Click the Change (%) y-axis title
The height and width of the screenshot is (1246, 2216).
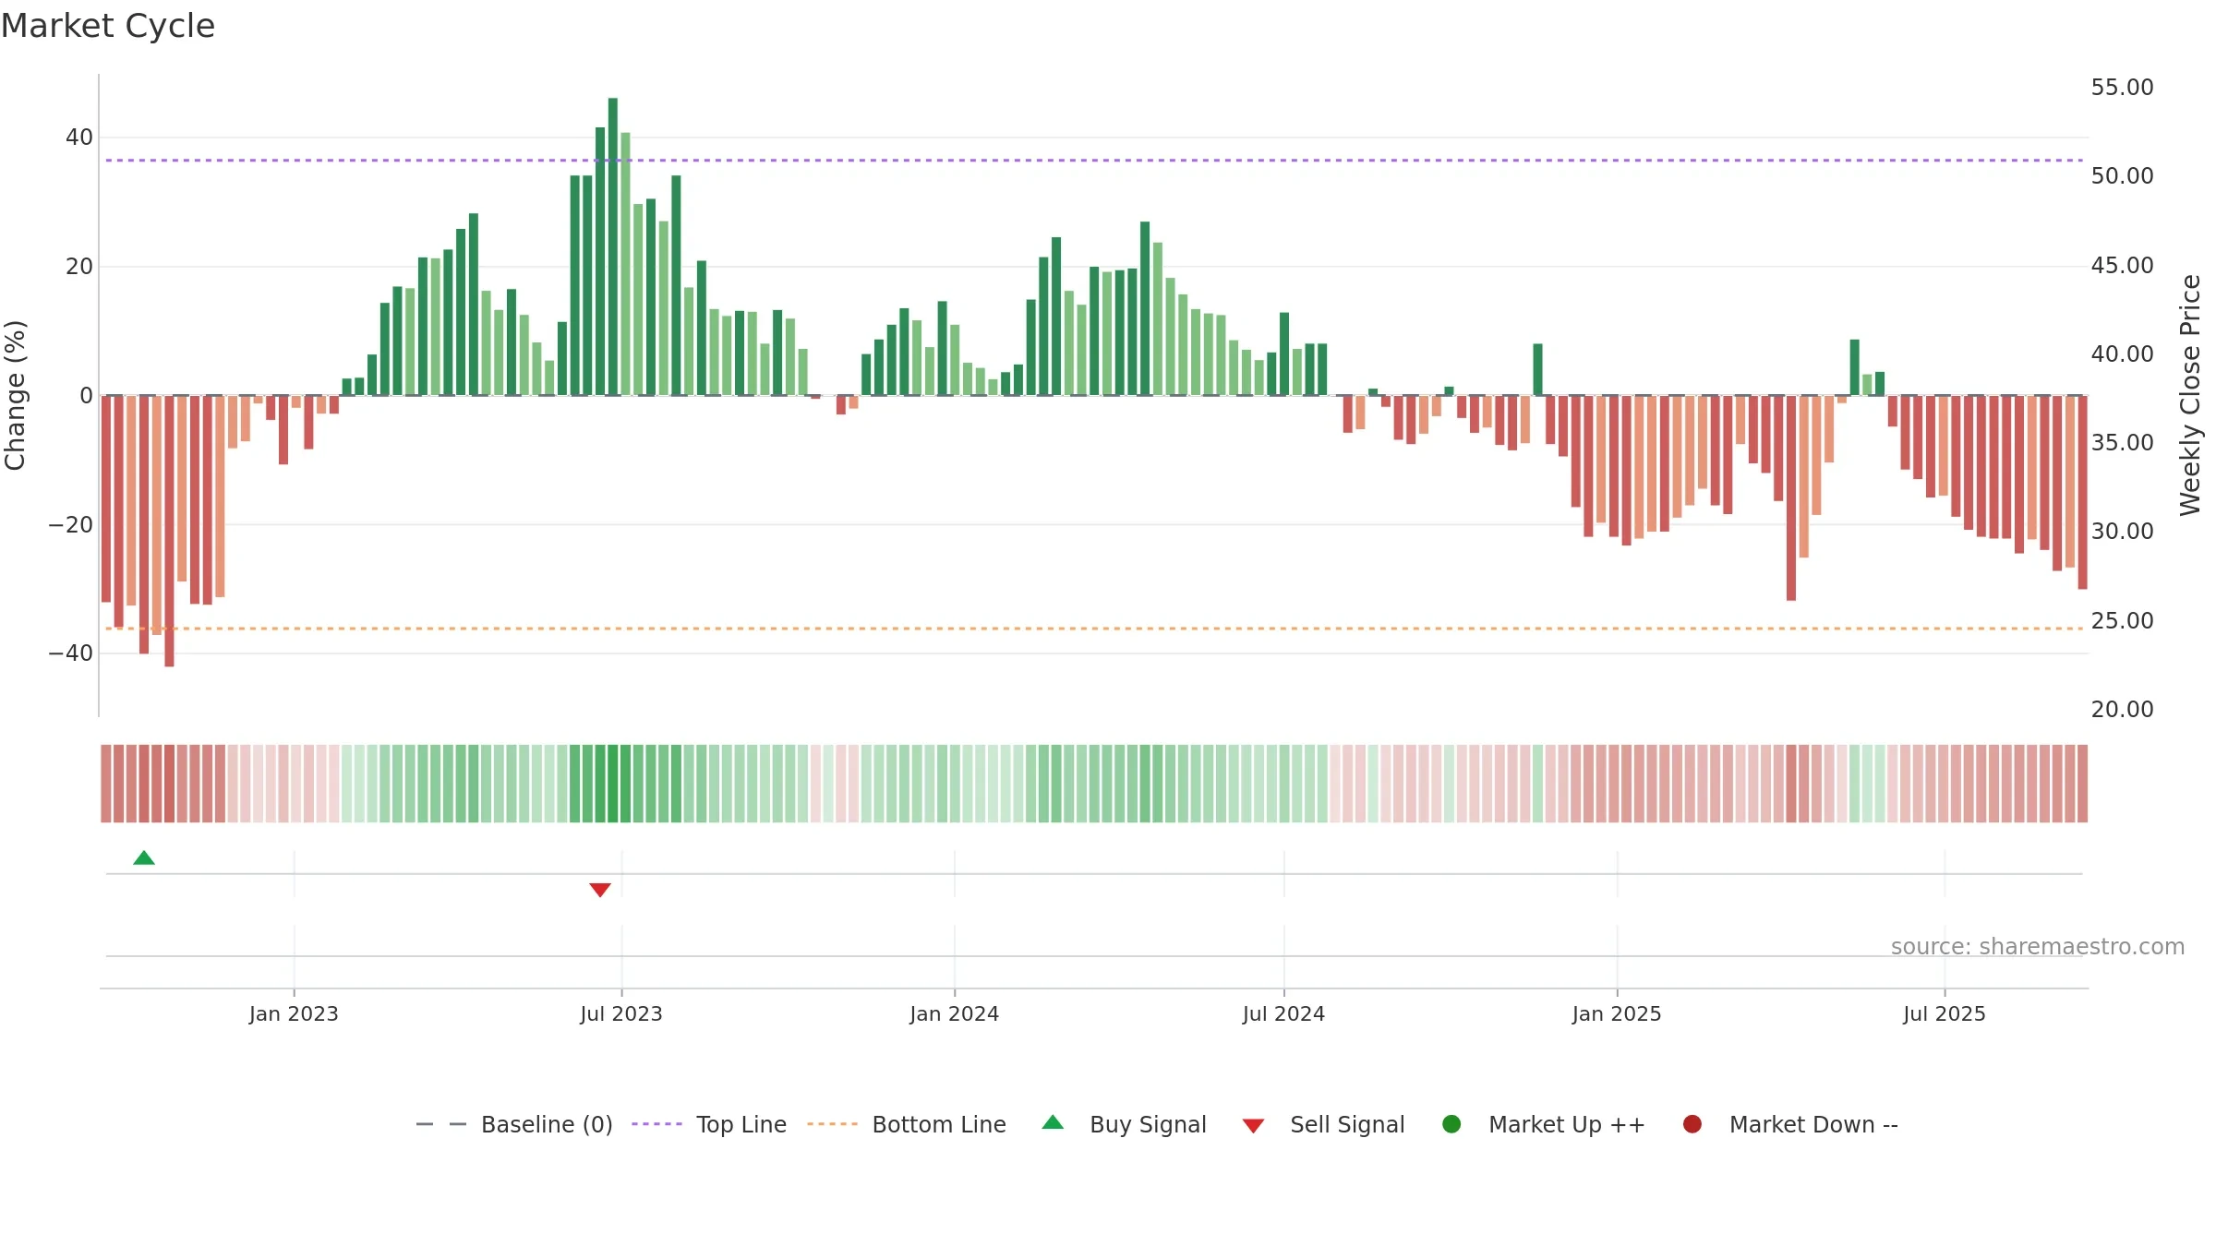(x=15, y=395)
